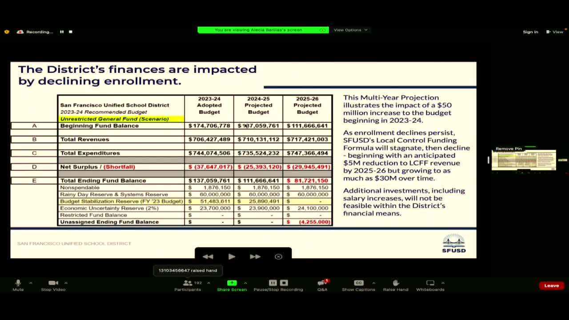Click the Leave button
The width and height of the screenshot is (569, 320).
coord(551,285)
